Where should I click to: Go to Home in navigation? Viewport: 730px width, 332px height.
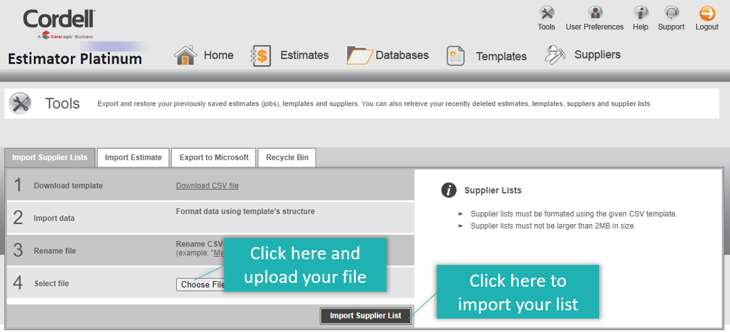218,55
